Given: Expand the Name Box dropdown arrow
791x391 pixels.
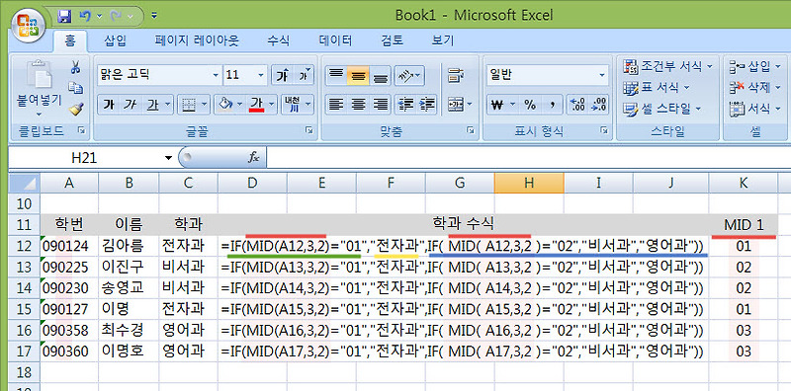Looking at the screenshot, I should (168, 158).
